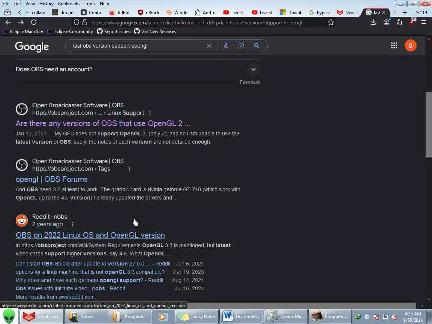
Task: Show the tracking protection shield icon
Action: 76,22
